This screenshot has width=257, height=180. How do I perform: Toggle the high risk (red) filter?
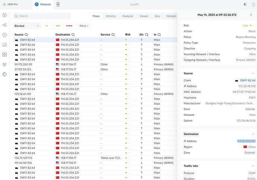coord(69,26)
